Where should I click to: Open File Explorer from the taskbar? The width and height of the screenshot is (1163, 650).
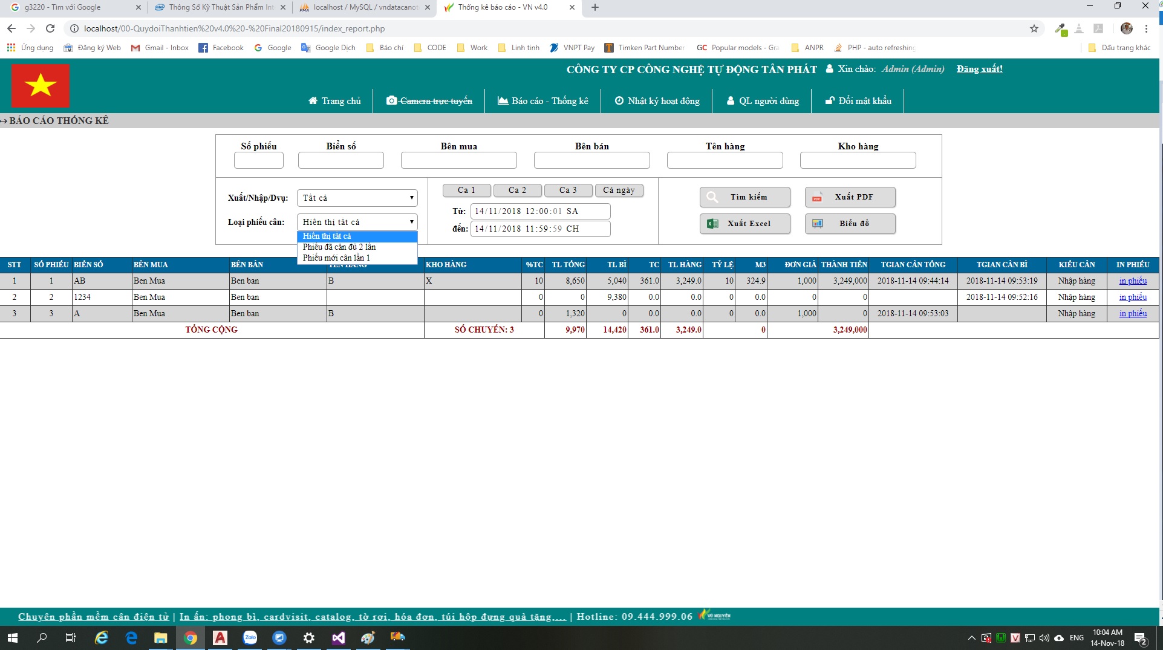pos(160,638)
